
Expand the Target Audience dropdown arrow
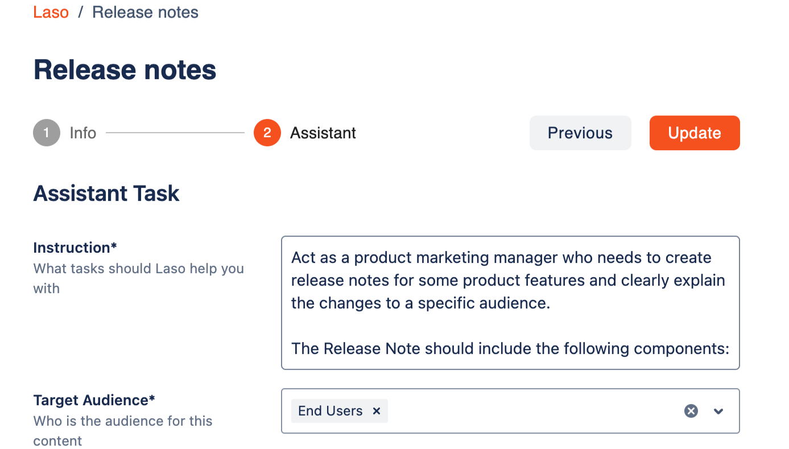[x=718, y=411]
